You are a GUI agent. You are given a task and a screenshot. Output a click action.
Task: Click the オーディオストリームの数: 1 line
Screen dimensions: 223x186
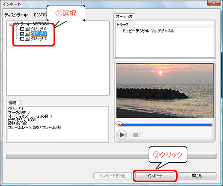point(30,116)
